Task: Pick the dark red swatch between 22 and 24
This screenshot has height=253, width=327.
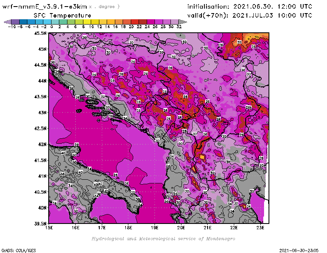Action: coord(143,22)
